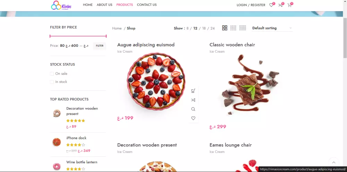Open the wishlist heart icon in header
This screenshot has height=172, width=347.
tap(271, 5)
